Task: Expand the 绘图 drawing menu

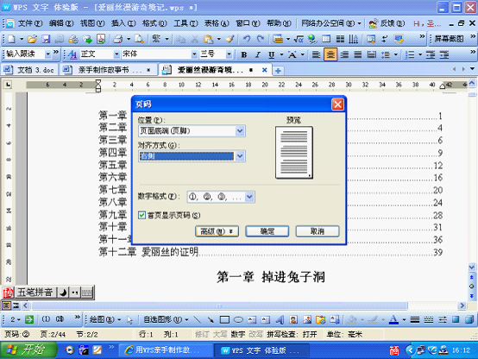Action: [105, 319]
